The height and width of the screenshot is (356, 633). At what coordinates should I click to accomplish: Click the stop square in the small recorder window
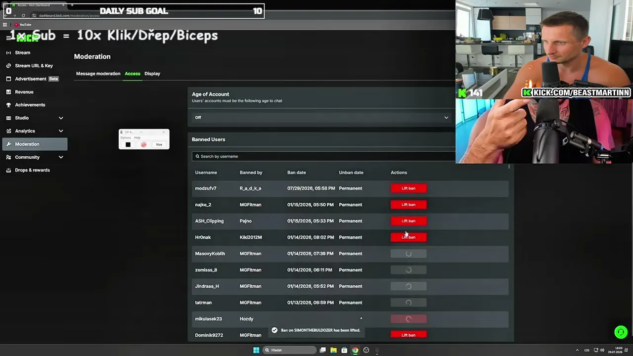(128, 144)
